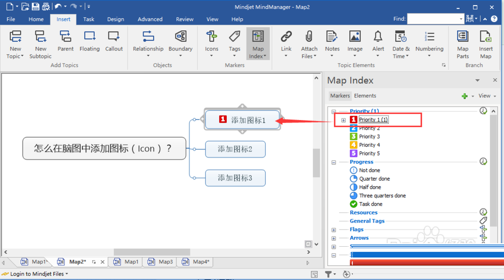Apply Numbering to topics

(429, 44)
